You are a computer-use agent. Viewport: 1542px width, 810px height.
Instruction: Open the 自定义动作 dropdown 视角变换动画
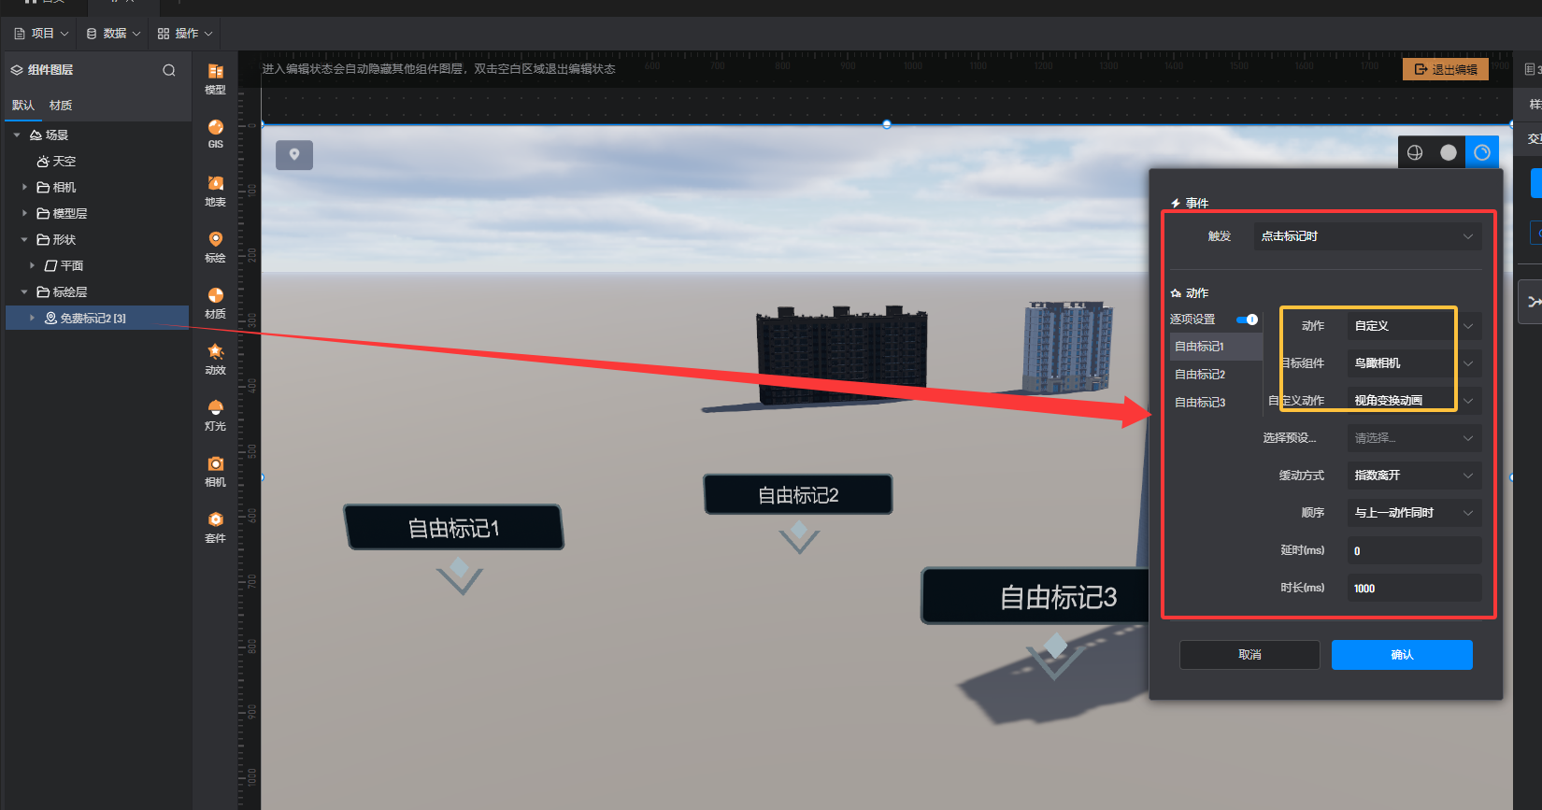(x=1414, y=401)
